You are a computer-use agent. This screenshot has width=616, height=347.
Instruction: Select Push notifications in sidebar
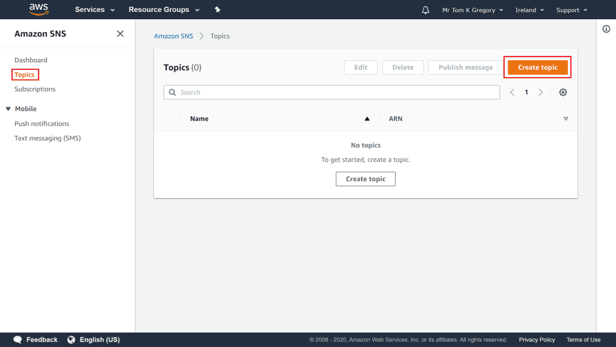tap(42, 123)
